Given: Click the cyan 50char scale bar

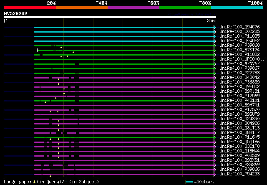Looking at the screenshot, I should tap(189, 182).
